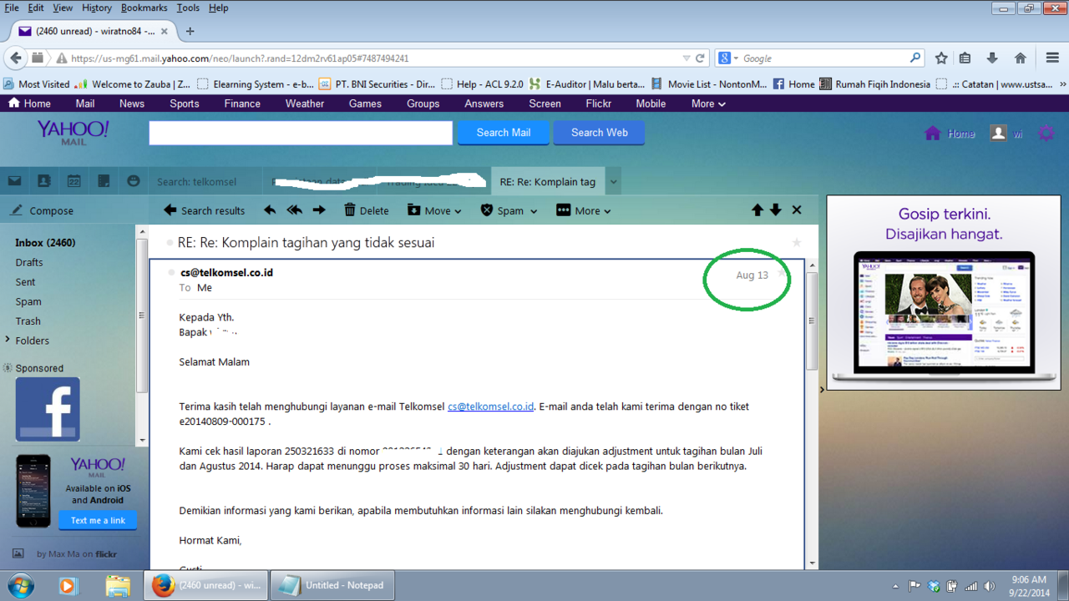Star the email subject line
Image resolution: width=1069 pixels, height=601 pixels.
coord(797,242)
